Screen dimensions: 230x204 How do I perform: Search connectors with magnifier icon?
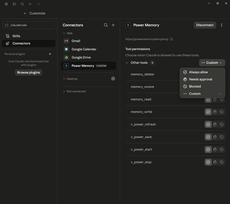tap(106, 25)
